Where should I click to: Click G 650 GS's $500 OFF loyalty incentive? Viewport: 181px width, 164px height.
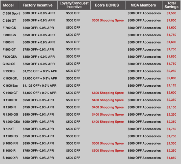tap(73, 64)
